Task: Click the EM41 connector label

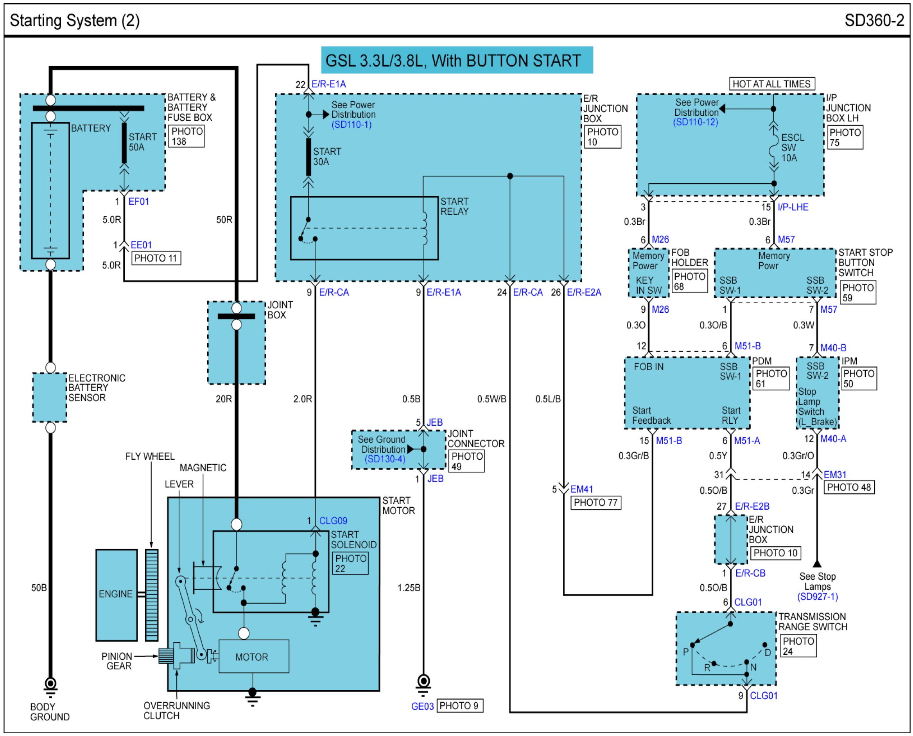Action: click(x=581, y=489)
